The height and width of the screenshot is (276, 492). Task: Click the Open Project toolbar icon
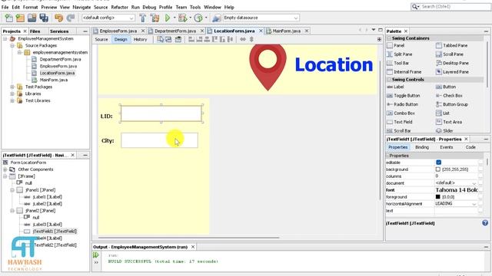(x=32, y=18)
